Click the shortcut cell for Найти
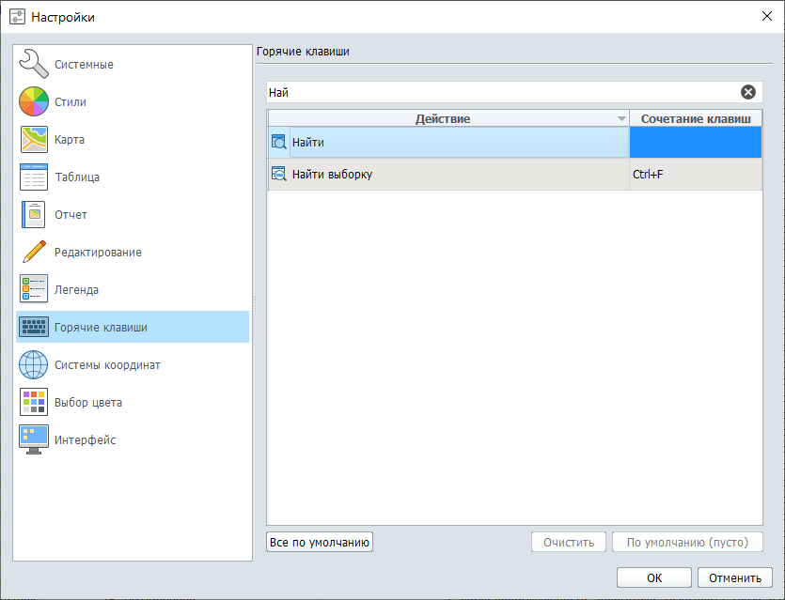Viewport: 785px width, 600px height. 695,142
